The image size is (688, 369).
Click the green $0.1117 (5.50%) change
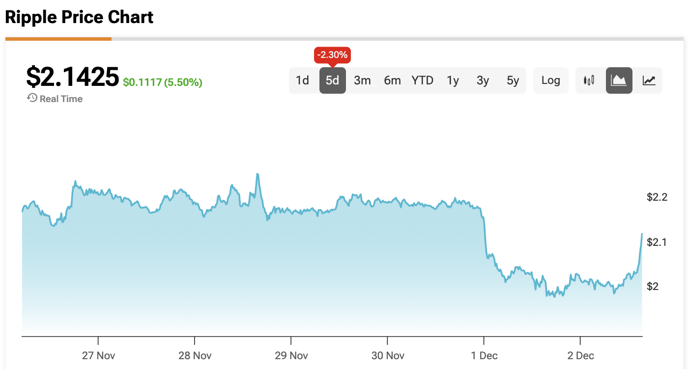162,82
